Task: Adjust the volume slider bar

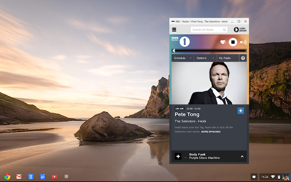Action: tap(209, 51)
